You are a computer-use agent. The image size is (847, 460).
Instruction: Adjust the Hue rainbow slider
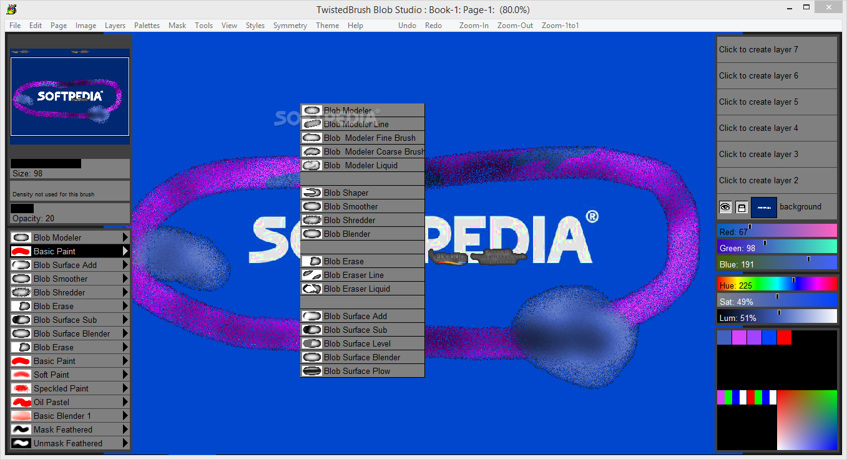coord(776,285)
